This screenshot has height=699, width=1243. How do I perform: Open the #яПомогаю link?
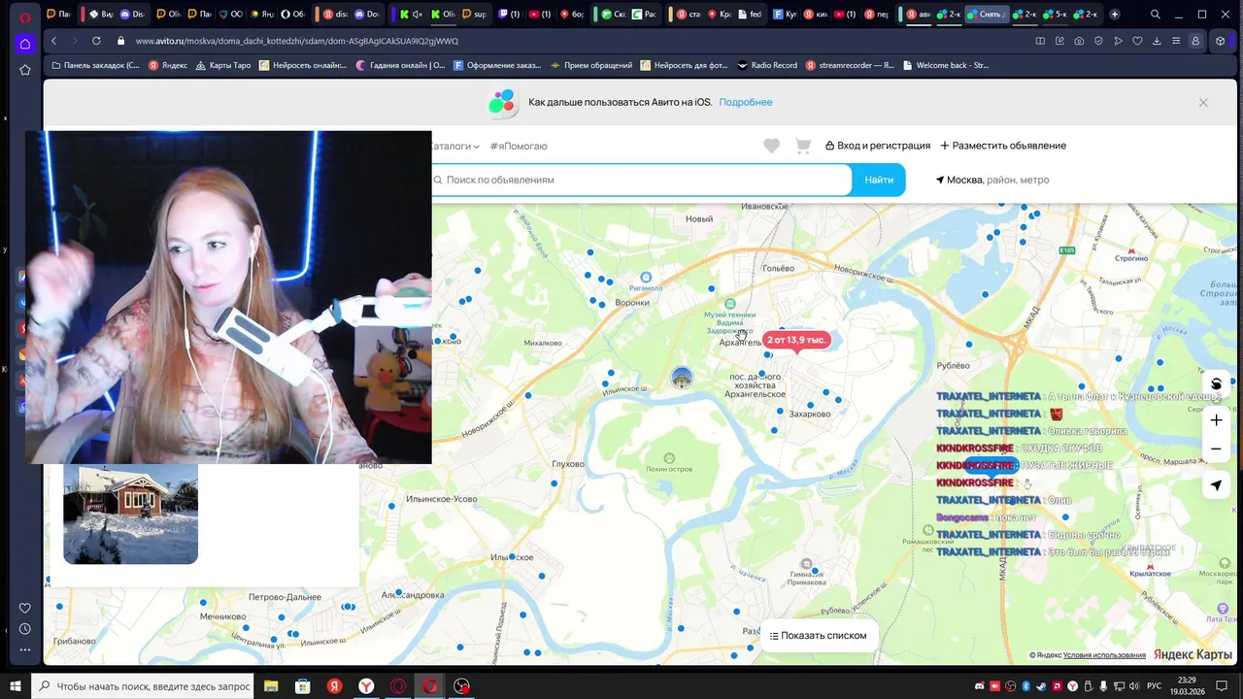point(519,146)
